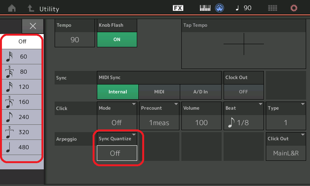This screenshot has height=186, width=310.
Task: Tap the Tap Tempo pad
Action: click(x=244, y=44)
